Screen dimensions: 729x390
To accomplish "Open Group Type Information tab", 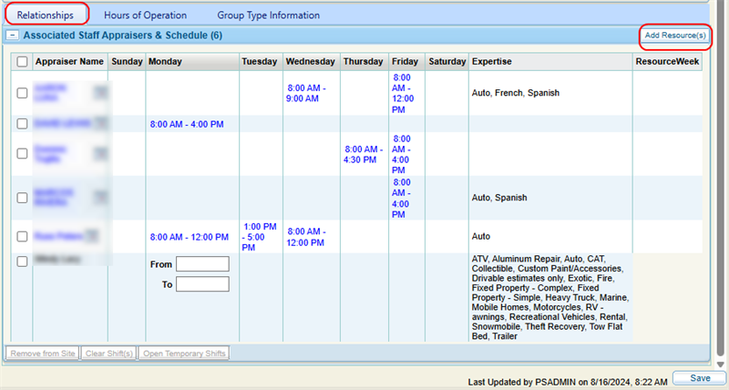I will [x=268, y=15].
